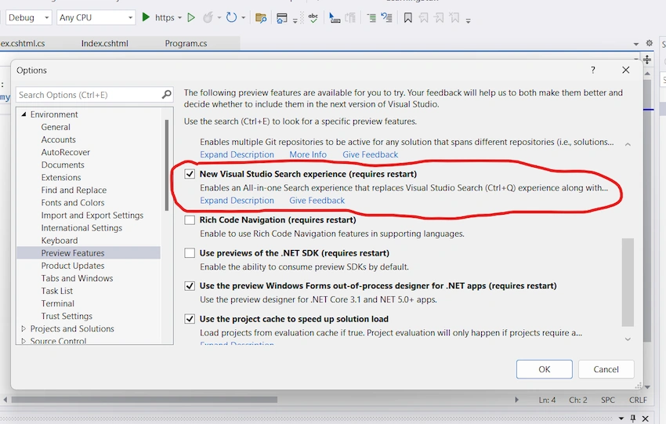Screen dimensions: 666x424
Task: Click Give Feedback under New Search experience
Action: [x=317, y=200]
